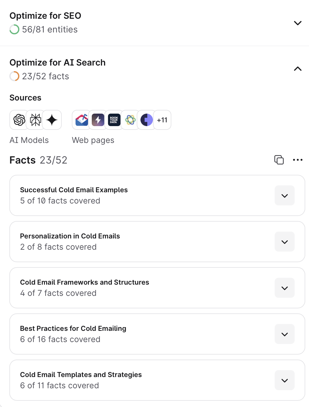Expand the Optimize for SEO section
The height and width of the screenshot is (407, 309).
pos(297,23)
